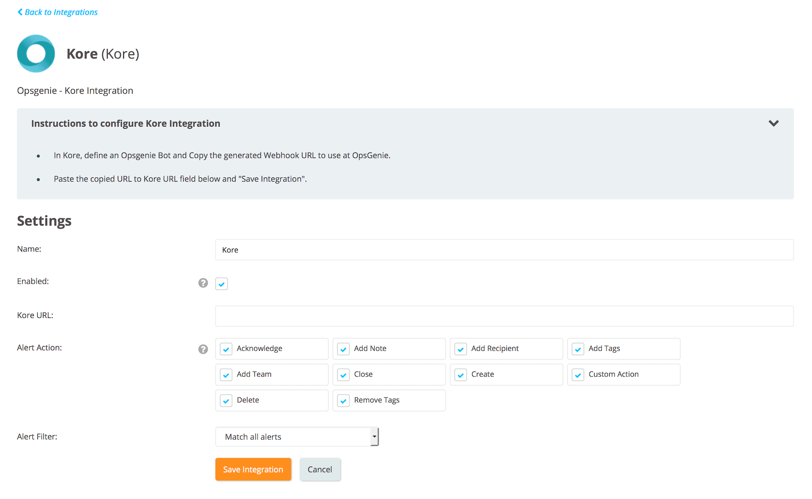Click the Name label
This screenshot has width=812, height=499.
coord(29,249)
